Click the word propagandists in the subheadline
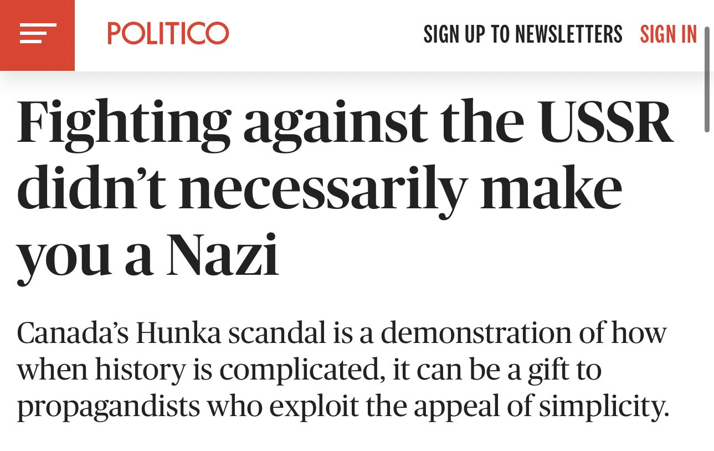714x451 pixels. click(x=108, y=408)
